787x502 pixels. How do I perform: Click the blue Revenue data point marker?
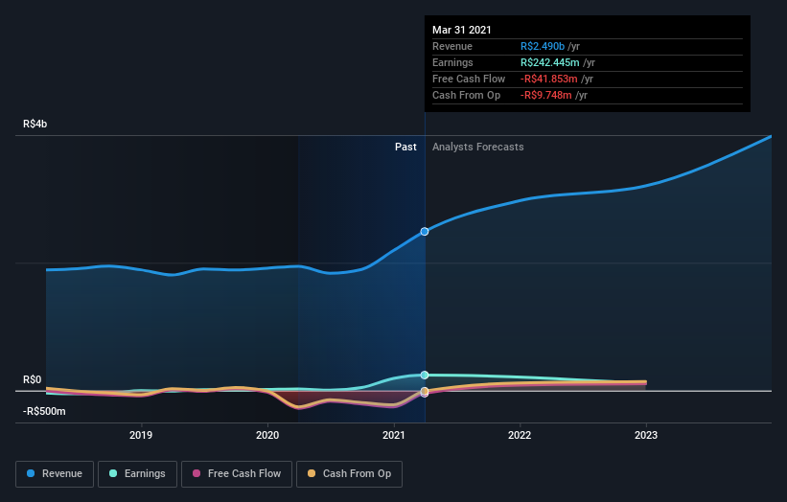coord(425,231)
